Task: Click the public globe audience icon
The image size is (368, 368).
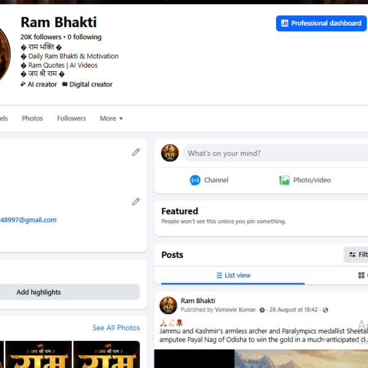Action: tap(325, 310)
